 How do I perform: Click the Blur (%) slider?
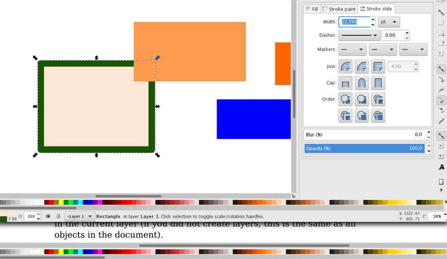click(365, 135)
